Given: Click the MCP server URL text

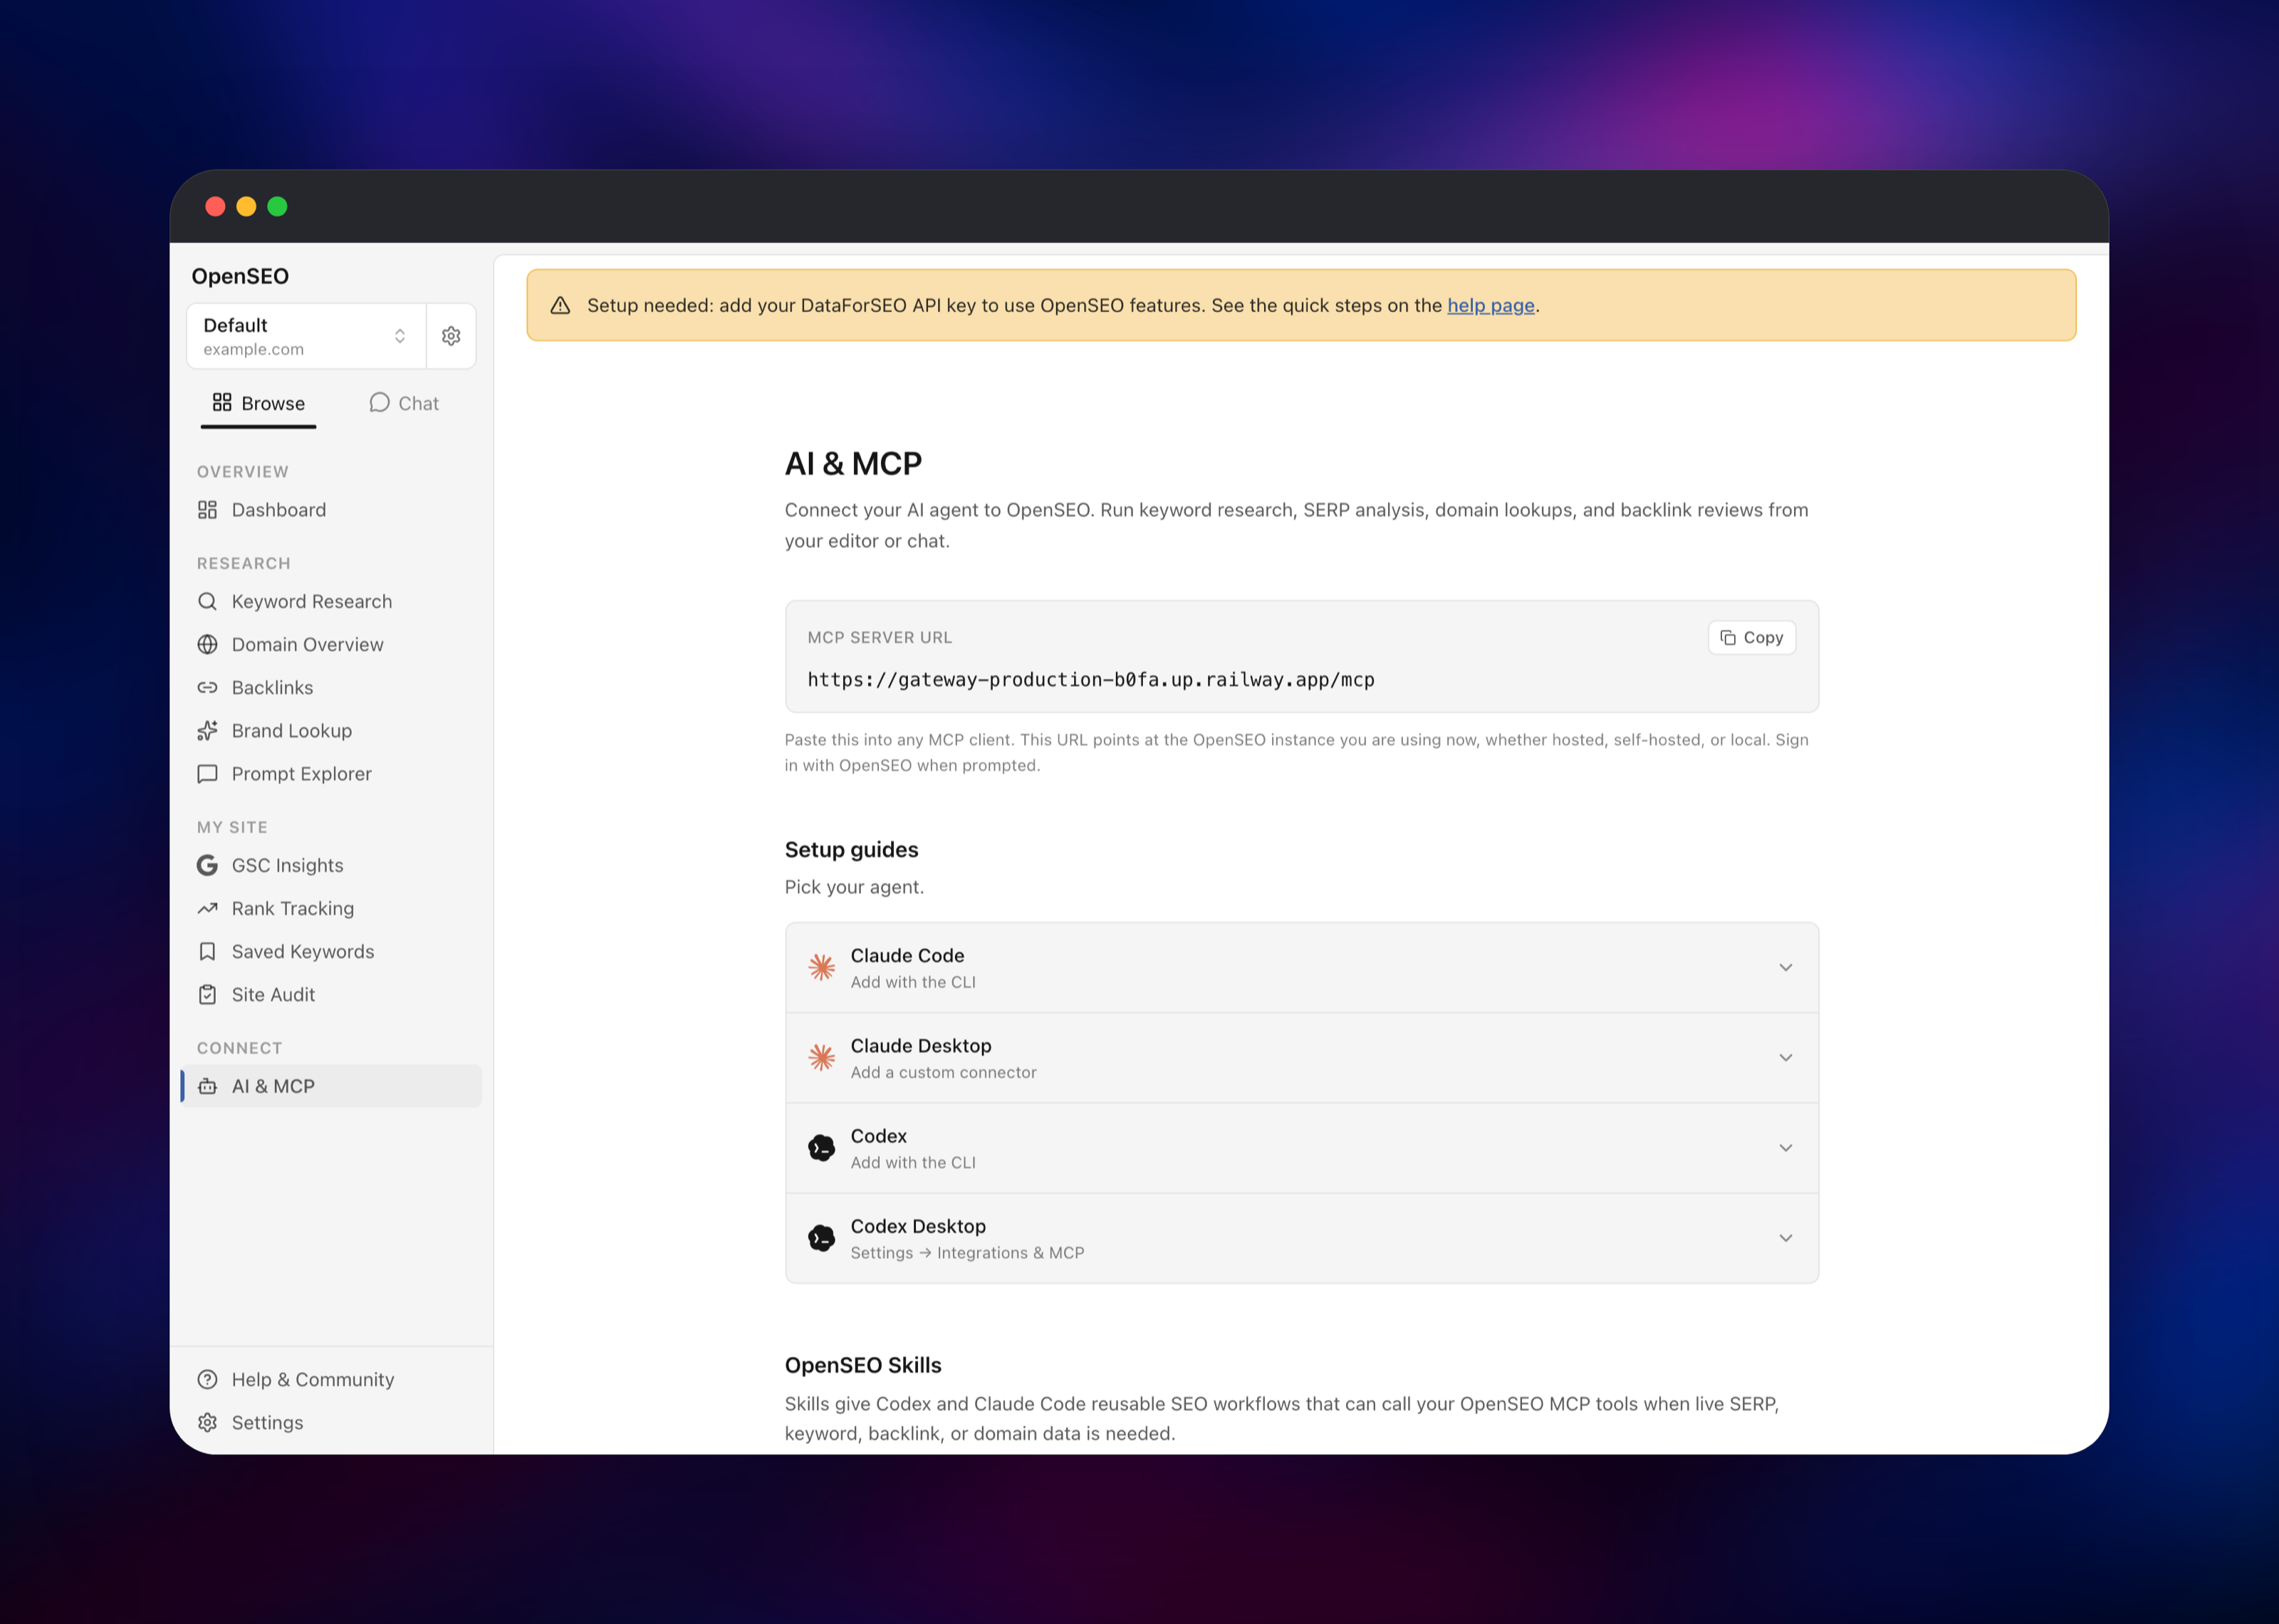Looking at the screenshot, I should 1091,680.
